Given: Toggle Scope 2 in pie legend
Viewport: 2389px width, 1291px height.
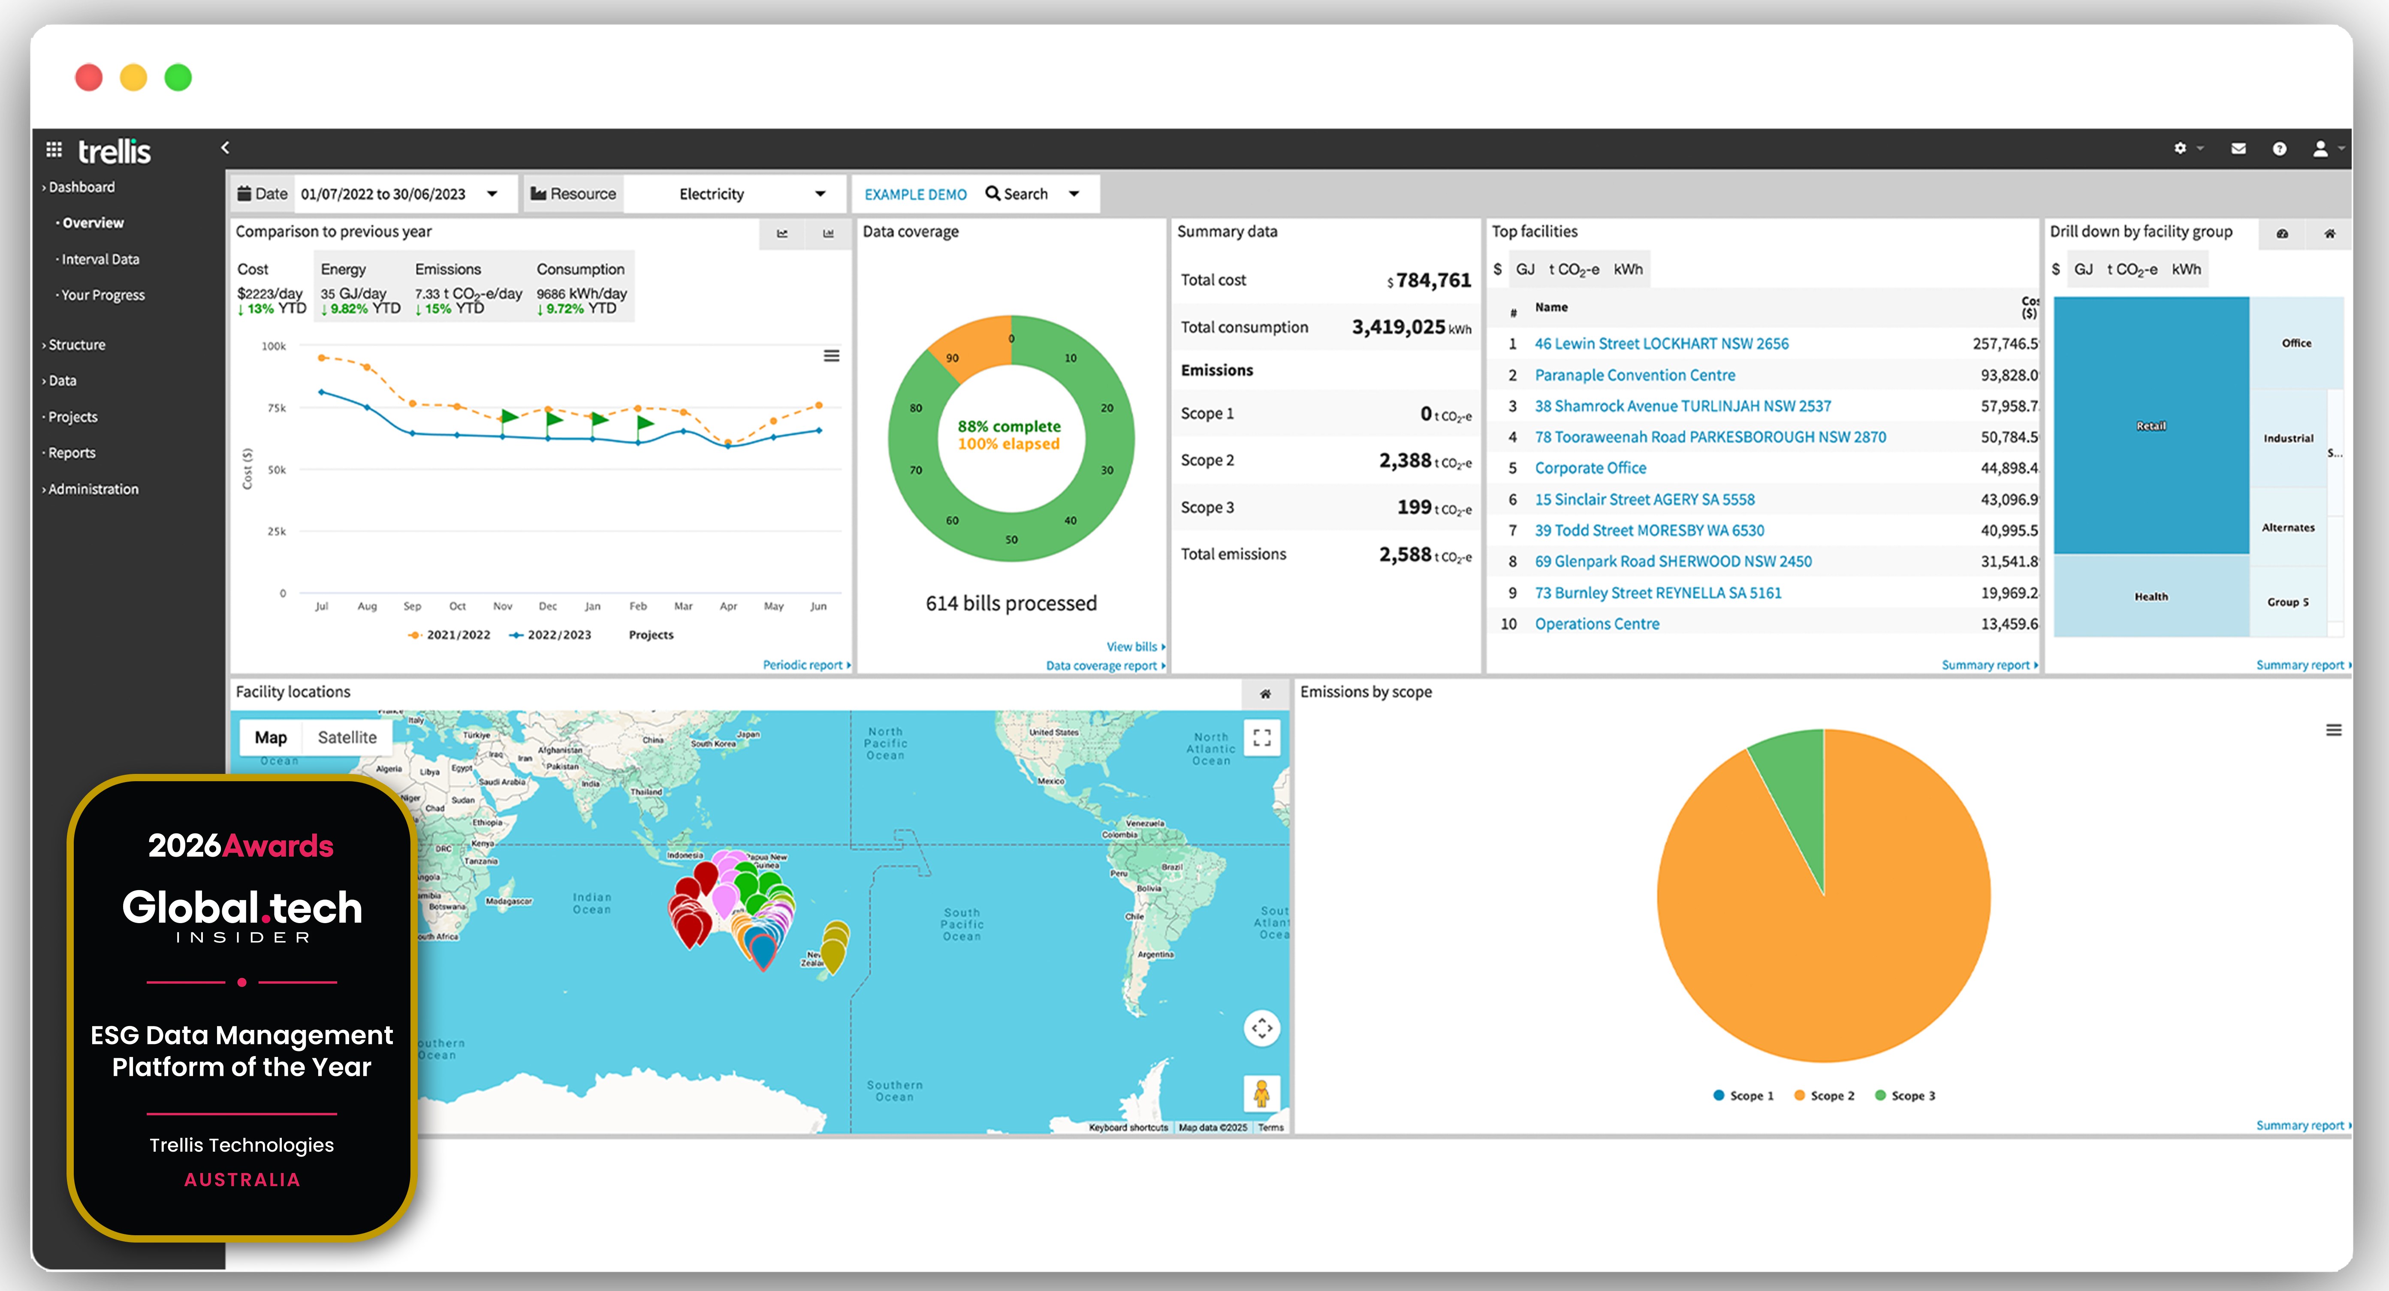Looking at the screenshot, I should [x=1824, y=1095].
